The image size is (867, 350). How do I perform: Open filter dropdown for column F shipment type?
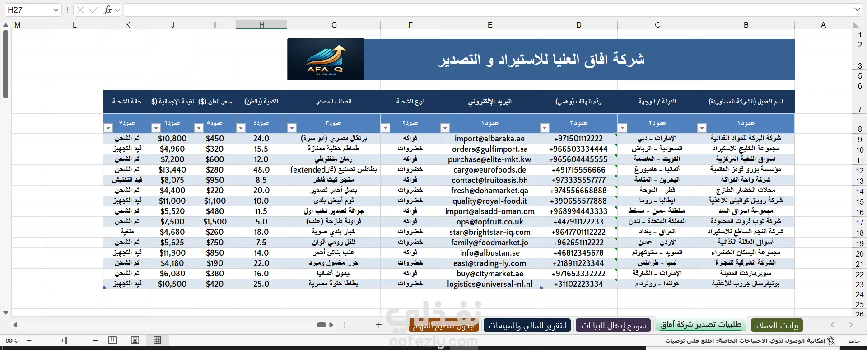click(385, 128)
